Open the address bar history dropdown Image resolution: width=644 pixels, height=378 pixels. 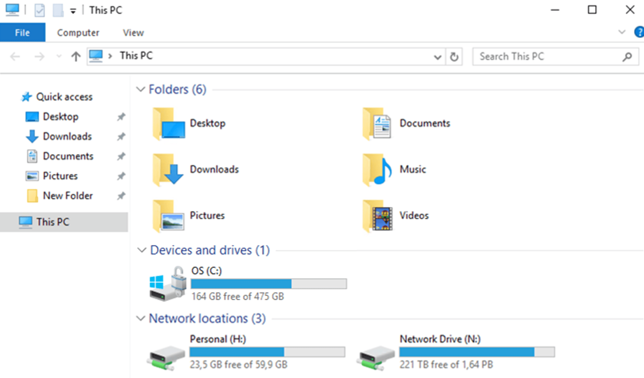coord(437,57)
